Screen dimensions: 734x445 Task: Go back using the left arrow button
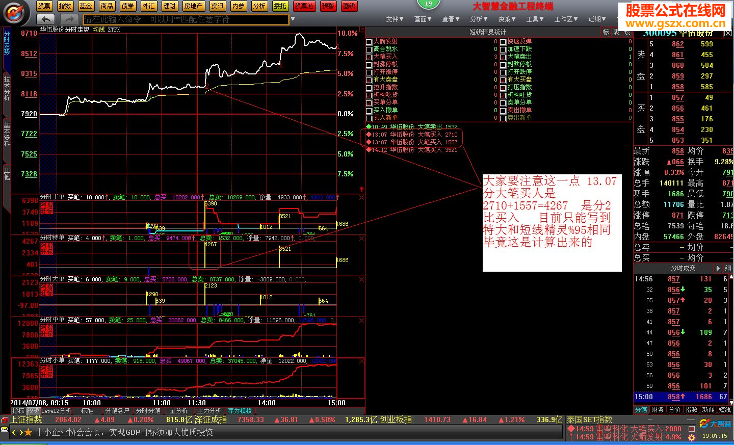click(45, 19)
